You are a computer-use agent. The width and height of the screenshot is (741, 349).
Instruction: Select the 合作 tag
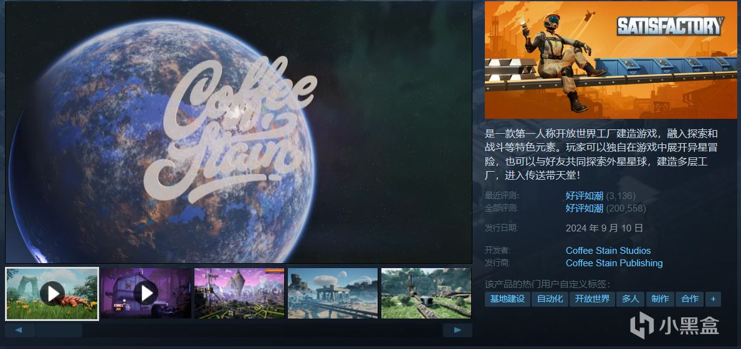[x=690, y=299]
